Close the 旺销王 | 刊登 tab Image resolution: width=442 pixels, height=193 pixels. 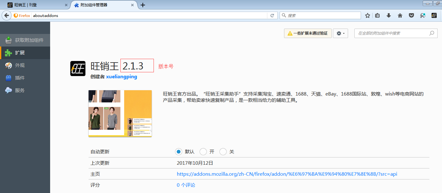[x=66, y=5]
